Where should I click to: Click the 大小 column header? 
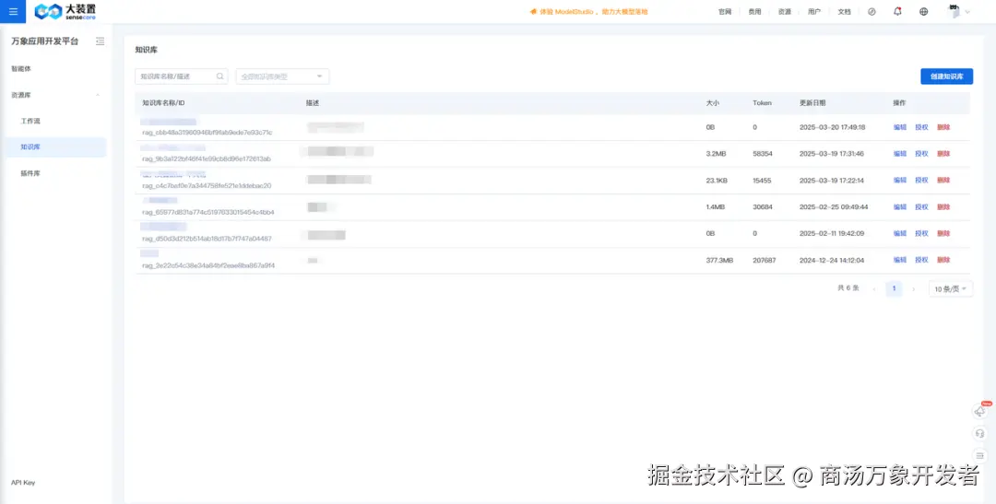(713, 103)
